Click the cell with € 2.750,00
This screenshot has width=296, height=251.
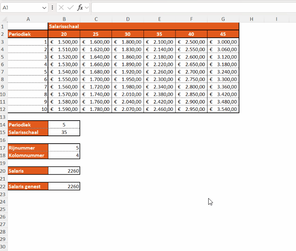(x=191, y=79)
